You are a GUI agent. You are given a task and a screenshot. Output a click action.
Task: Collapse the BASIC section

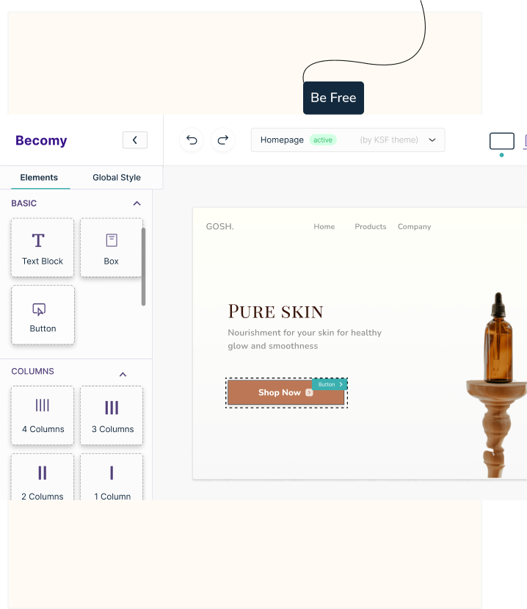tap(136, 203)
